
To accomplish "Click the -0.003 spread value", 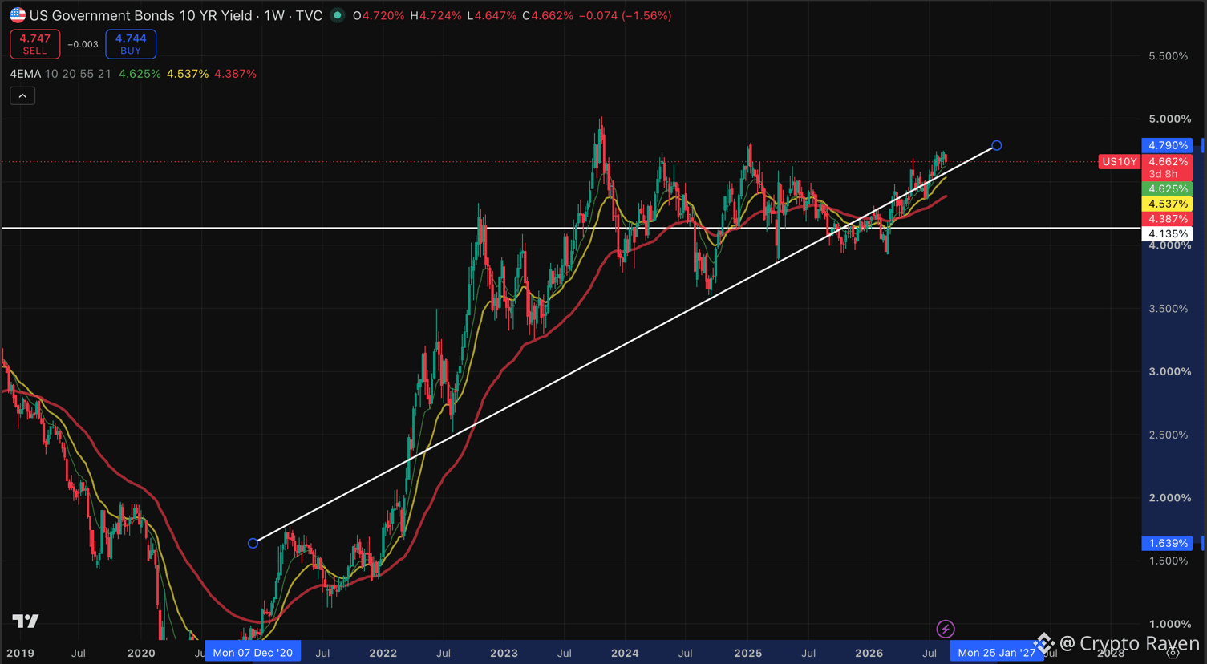I will [x=83, y=44].
